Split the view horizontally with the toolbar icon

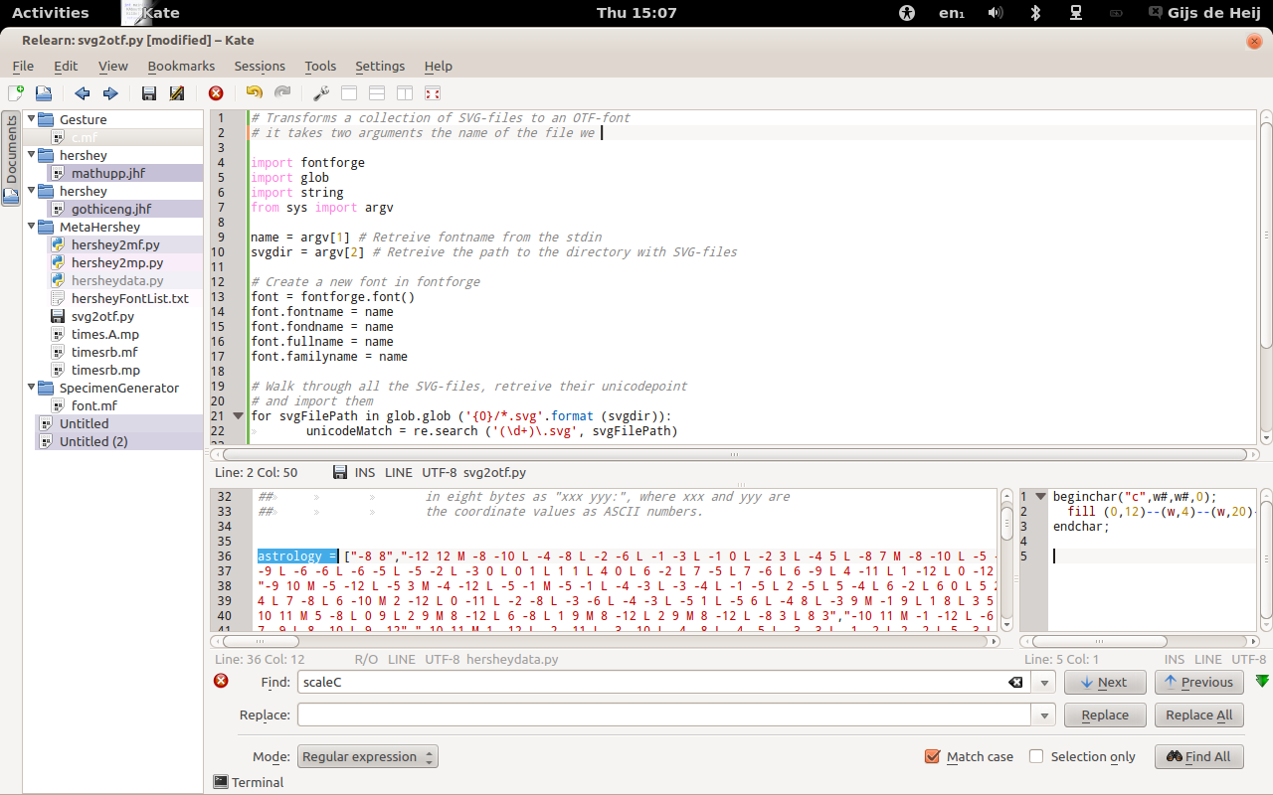tap(377, 93)
